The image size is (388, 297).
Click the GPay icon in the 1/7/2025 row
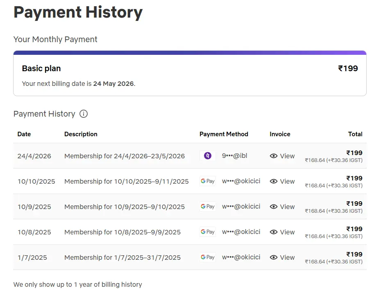click(208, 257)
